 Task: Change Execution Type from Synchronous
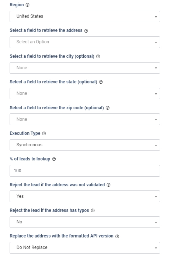pyautogui.click(x=85, y=145)
